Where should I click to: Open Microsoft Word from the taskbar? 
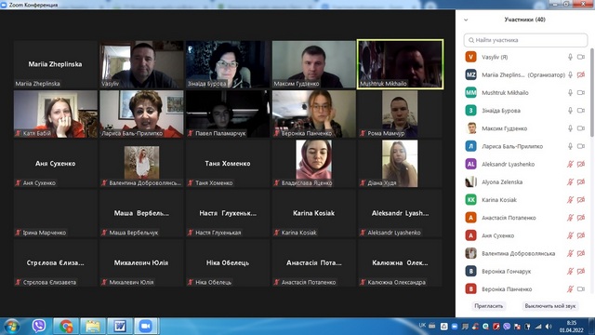120,327
